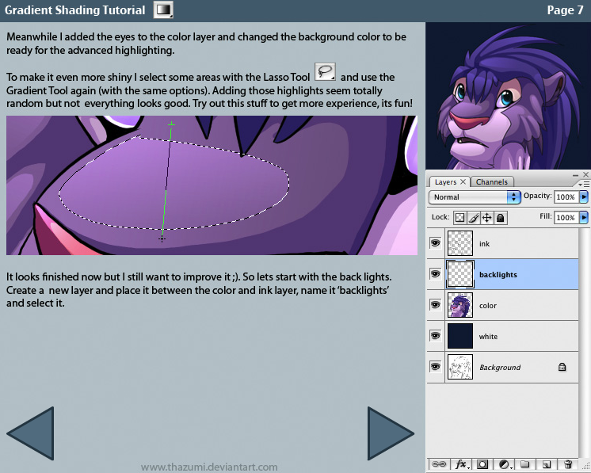591x473 pixels.
Task: Toggle lock transparent pixels
Action: tap(459, 217)
